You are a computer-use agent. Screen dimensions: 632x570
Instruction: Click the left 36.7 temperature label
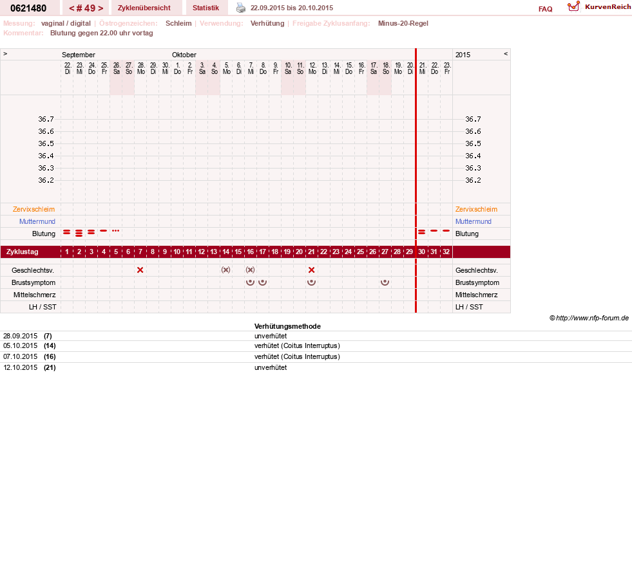tap(46, 119)
